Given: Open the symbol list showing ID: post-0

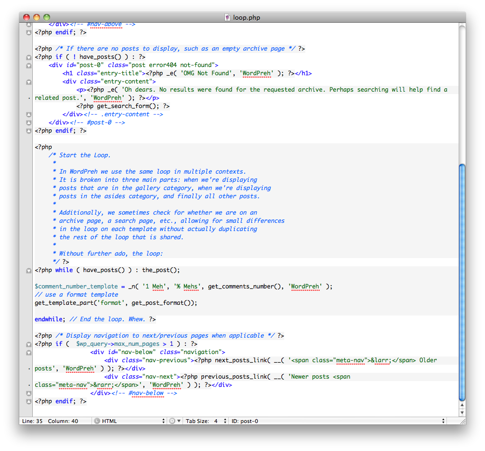Looking at the screenshot, I should coord(337,421).
